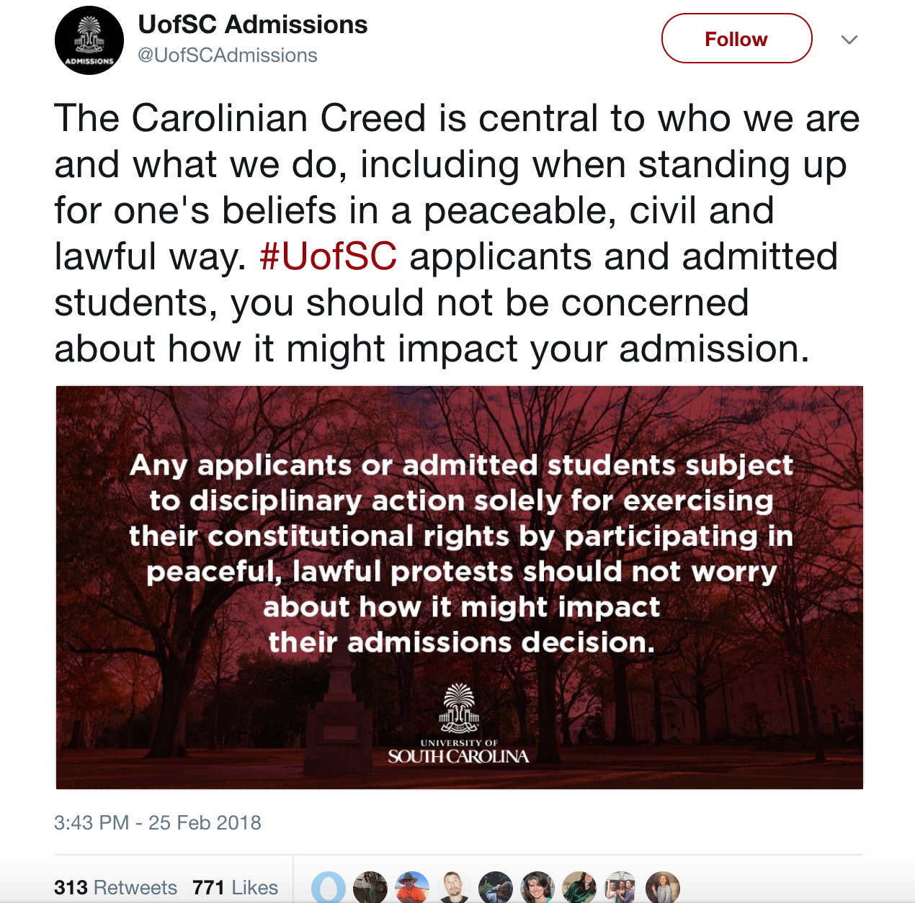The width and height of the screenshot is (915, 903).
Task: Click the liker avatar wearing green
Action: click(579, 887)
